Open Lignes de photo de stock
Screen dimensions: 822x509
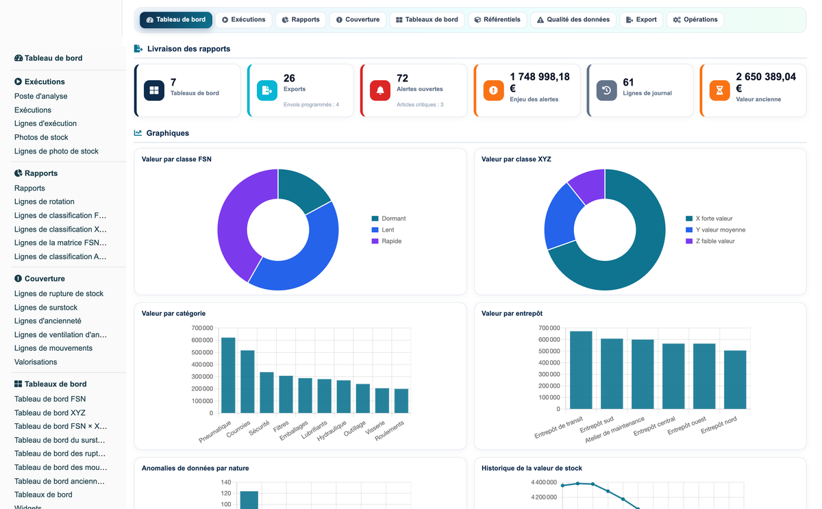(56, 151)
